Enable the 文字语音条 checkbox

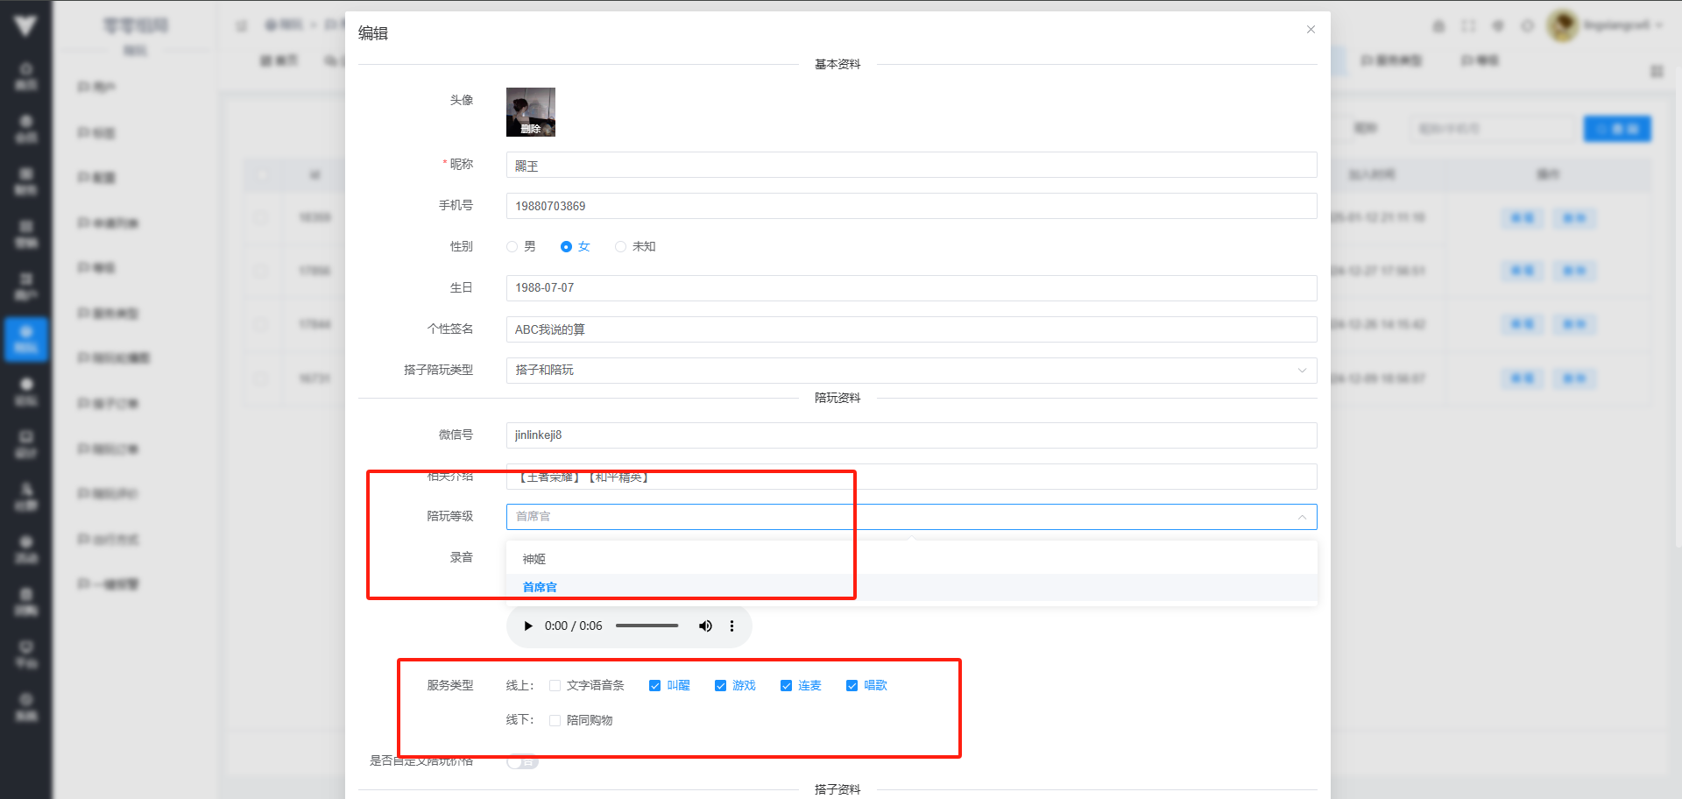(x=555, y=686)
